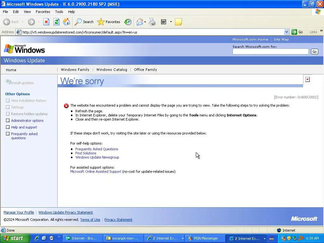This screenshot has width=324, height=243.
Task: Click the Stop loading toolbar icon
Action: pyautogui.click(x=46, y=22)
